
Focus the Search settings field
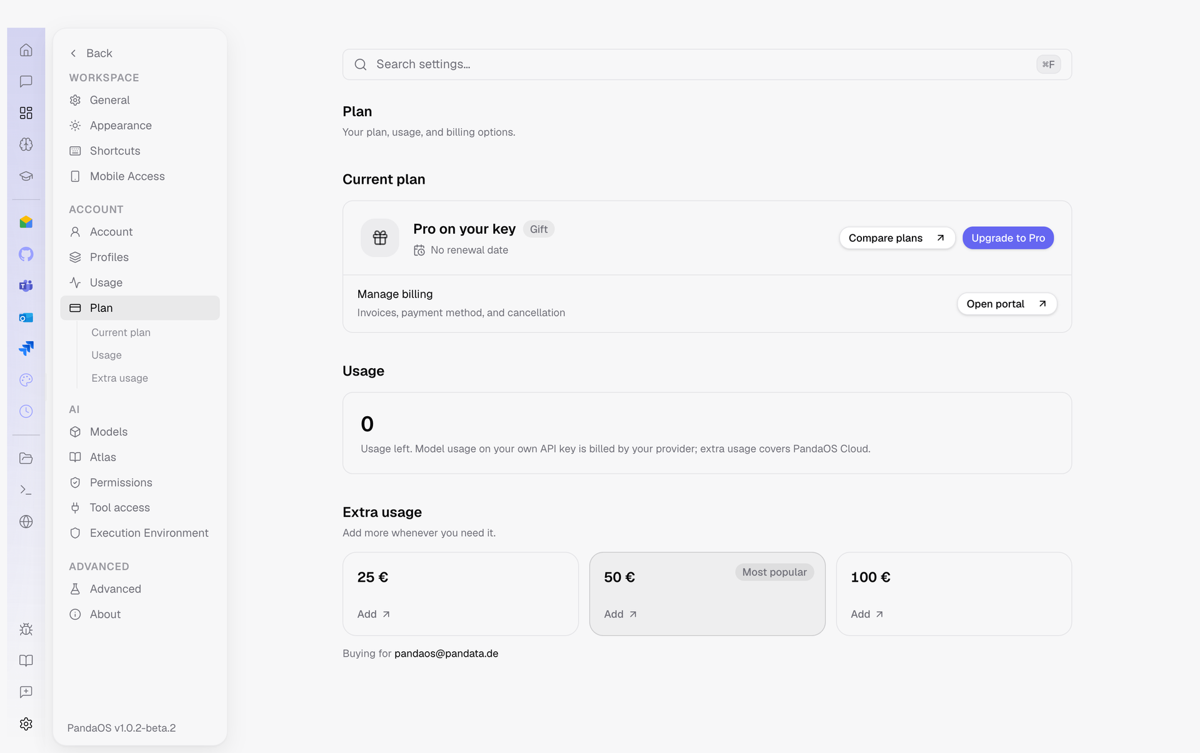pyautogui.click(x=707, y=64)
